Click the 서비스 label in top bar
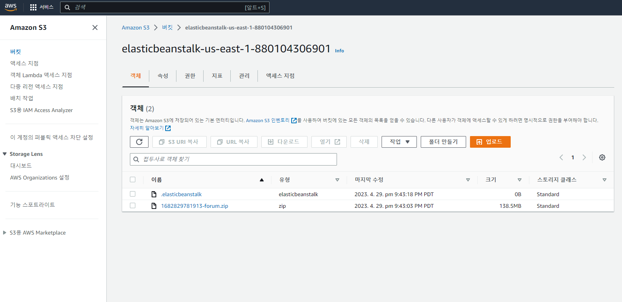 coord(47,7)
